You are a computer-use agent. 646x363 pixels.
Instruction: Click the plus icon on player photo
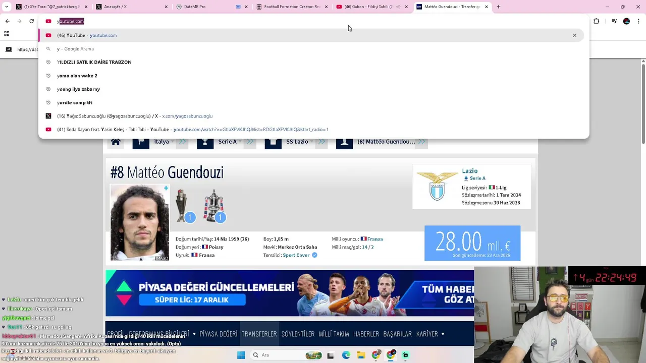point(166,189)
